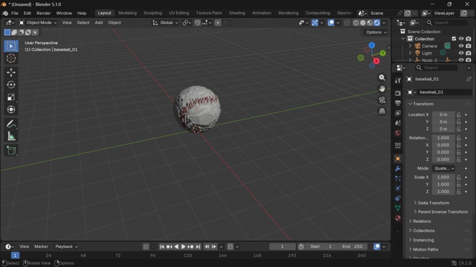Jump to the first frame

[x=162, y=247]
